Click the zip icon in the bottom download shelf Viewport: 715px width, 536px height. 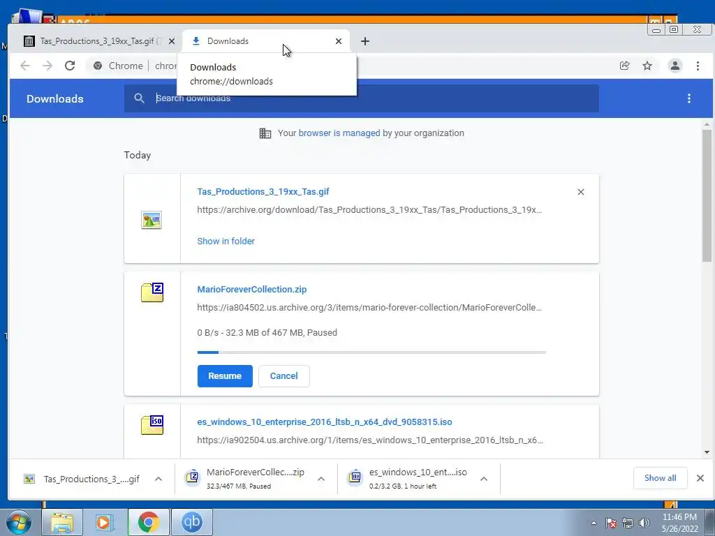pyautogui.click(x=193, y=477)
